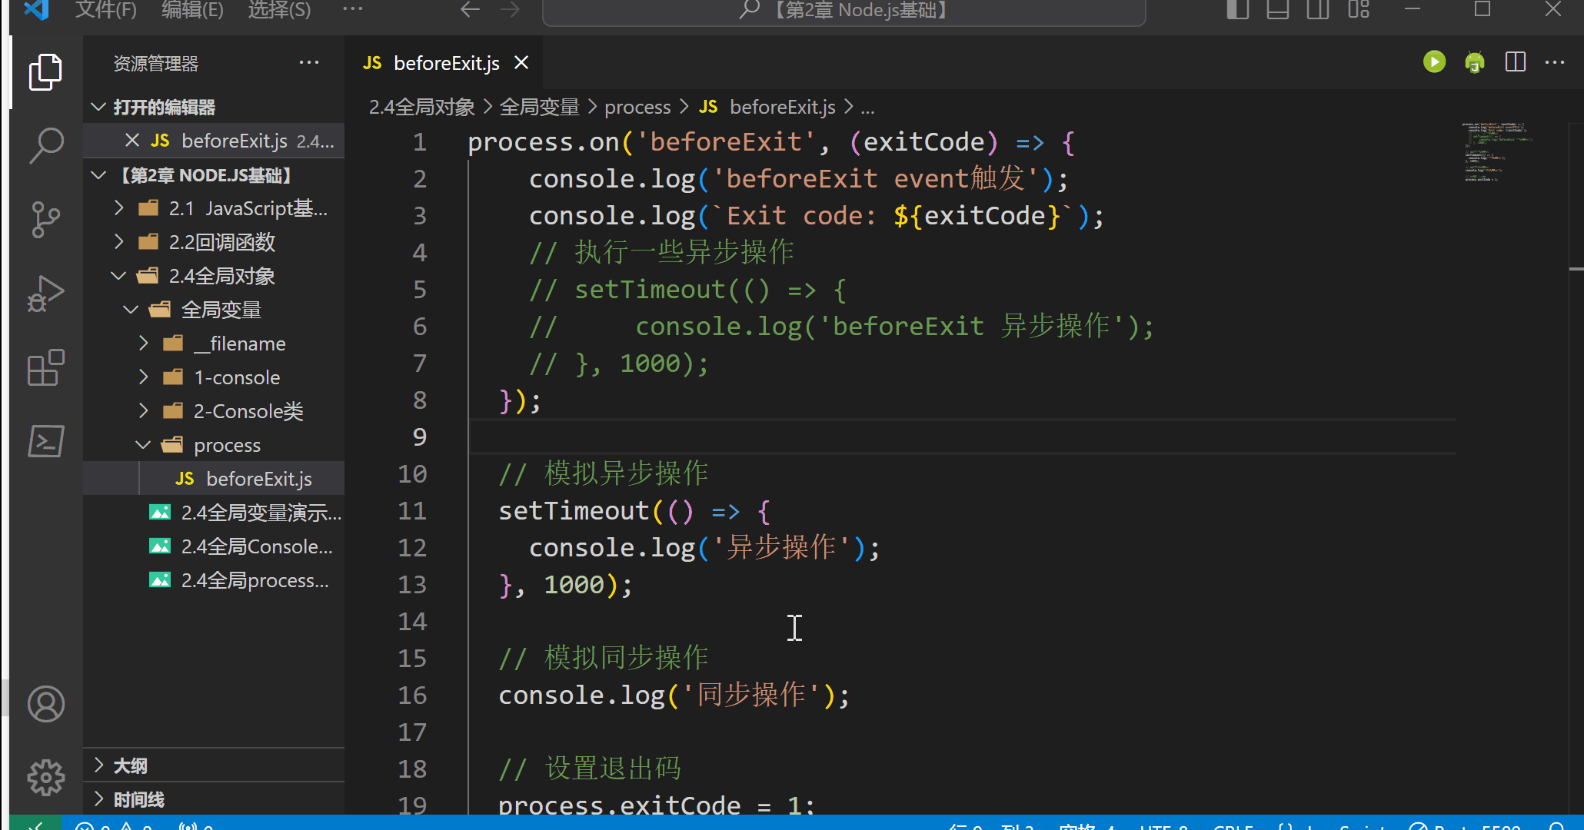Click line number 9 in the gutter
This screenshot has height=830, width=1584.
point(419,437)
